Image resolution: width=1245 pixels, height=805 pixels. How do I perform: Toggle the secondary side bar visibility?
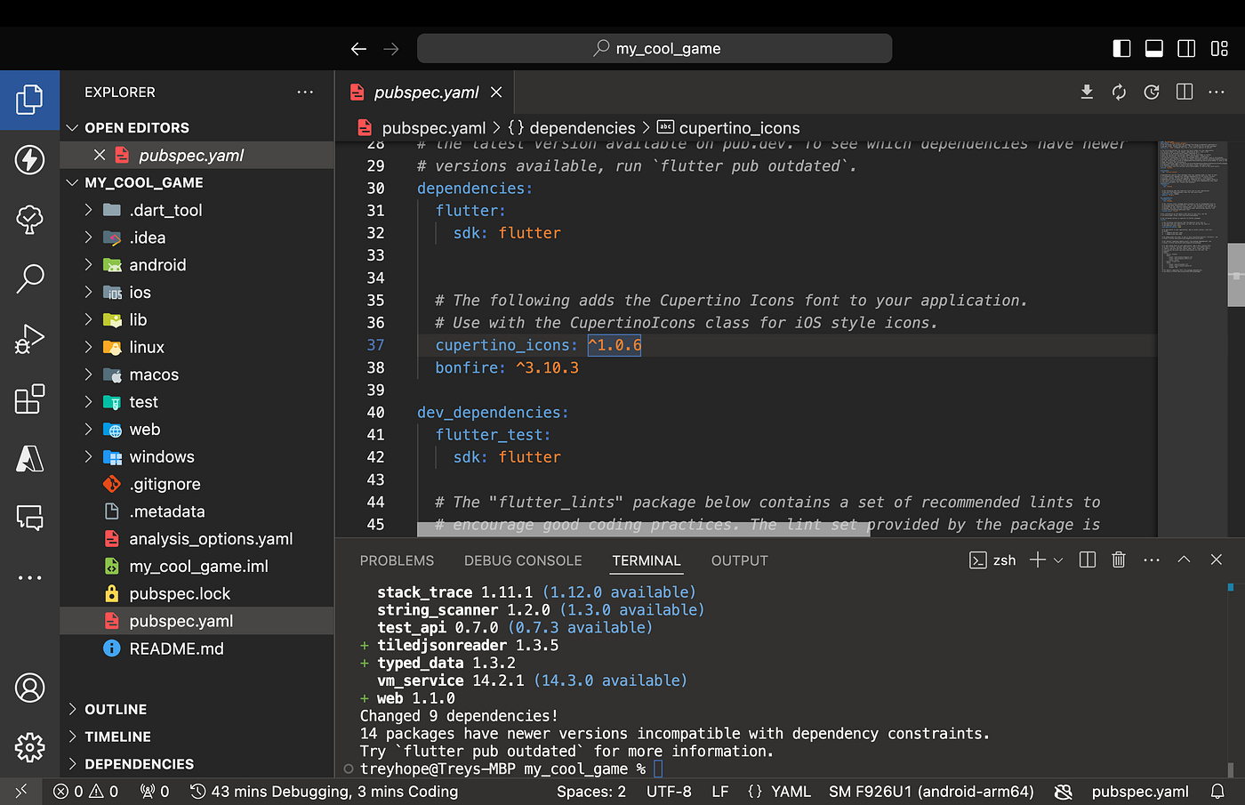point(1186,49)
